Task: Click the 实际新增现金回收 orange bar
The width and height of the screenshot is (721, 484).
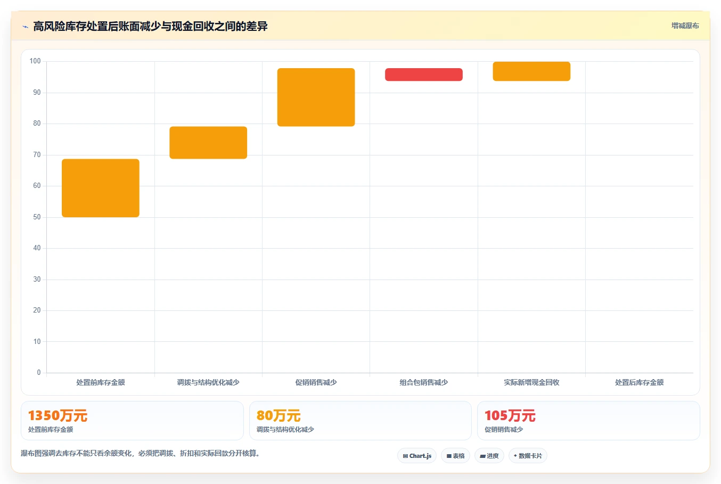Action: coord(531,71)
